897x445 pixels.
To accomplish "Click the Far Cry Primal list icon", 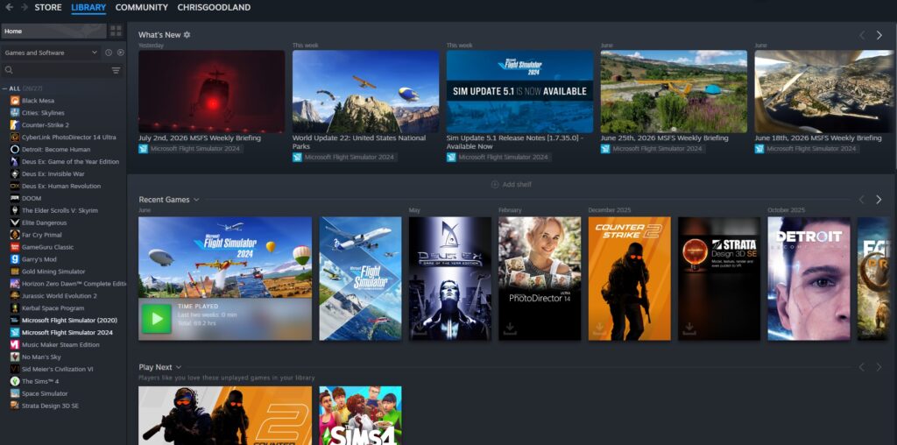I will coord(15,235).
